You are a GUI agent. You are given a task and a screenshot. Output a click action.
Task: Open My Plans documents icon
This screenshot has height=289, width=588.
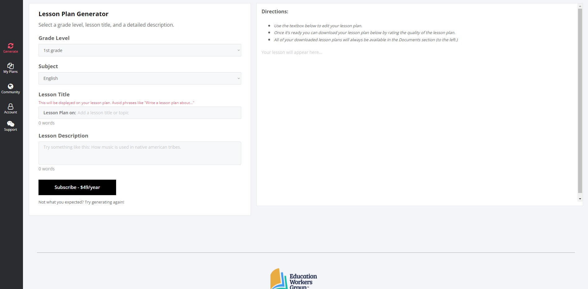tap(11, 66)
